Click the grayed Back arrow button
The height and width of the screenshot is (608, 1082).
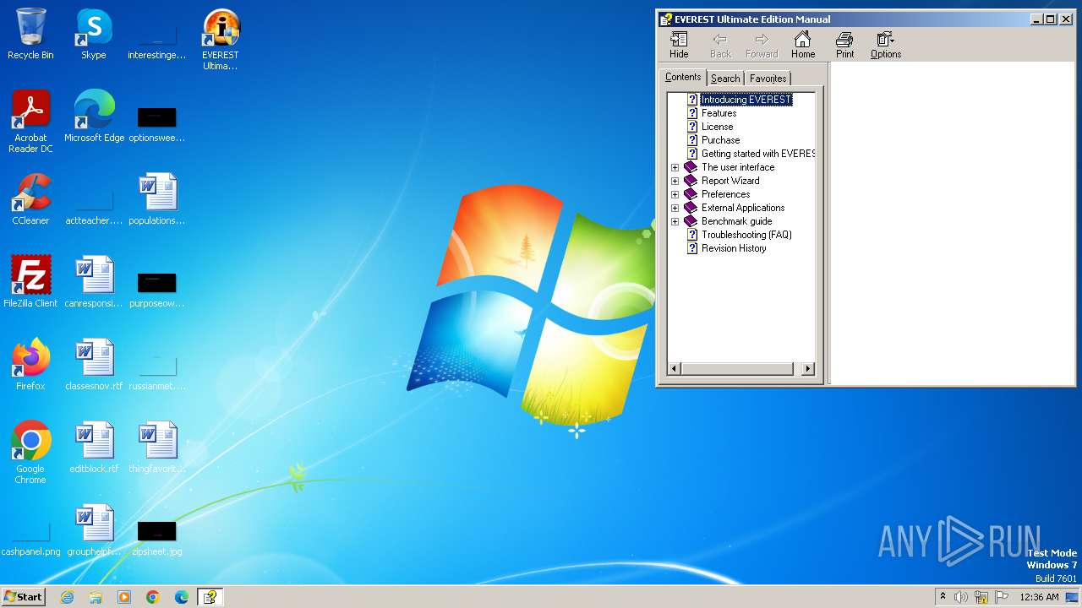coord(720,45)
